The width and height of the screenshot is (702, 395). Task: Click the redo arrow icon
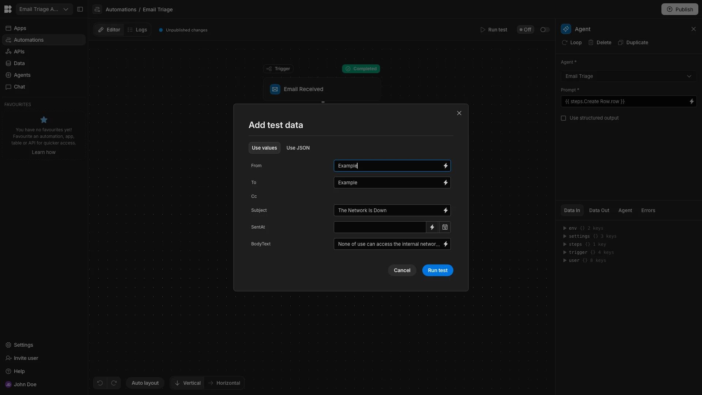tap(114, 383)
